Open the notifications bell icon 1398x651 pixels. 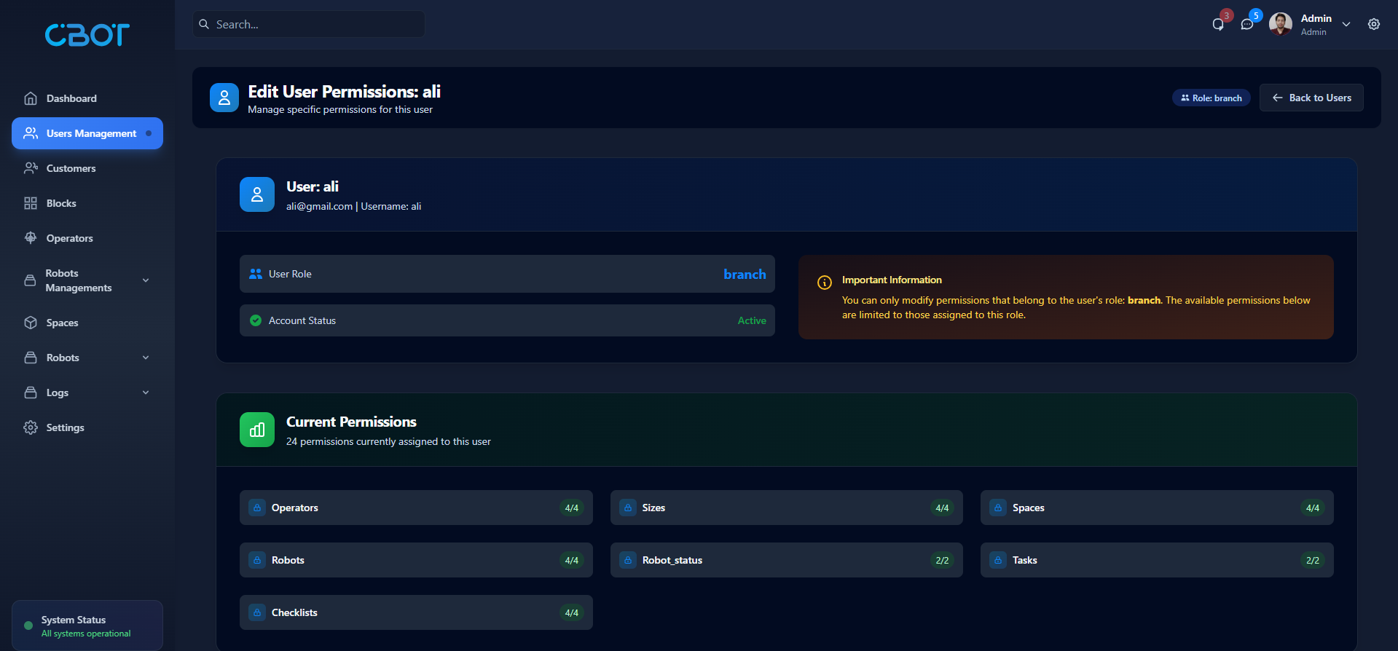[x=1218, y=24]
